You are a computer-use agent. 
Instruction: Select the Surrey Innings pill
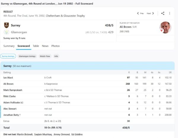(8, 56)
